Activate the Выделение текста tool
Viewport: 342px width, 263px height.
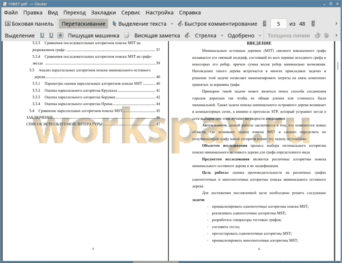[x=139, y=24]
